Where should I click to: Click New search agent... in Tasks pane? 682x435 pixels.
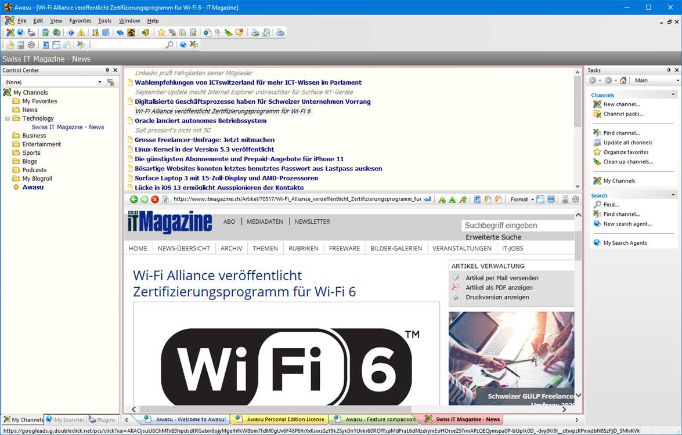(627, 224)
